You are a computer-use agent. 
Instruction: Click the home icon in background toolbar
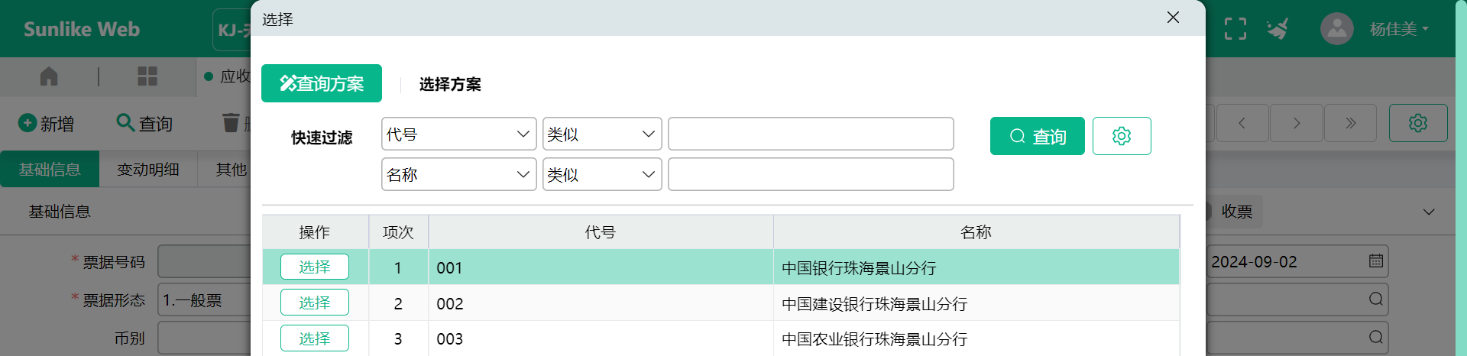click(49, 76)
